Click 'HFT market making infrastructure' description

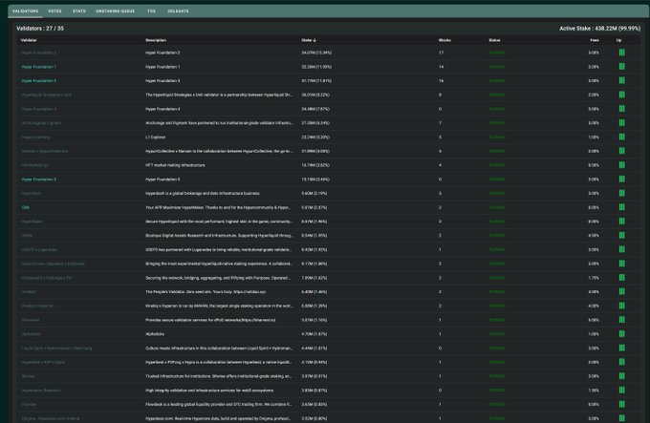[175, 165]
